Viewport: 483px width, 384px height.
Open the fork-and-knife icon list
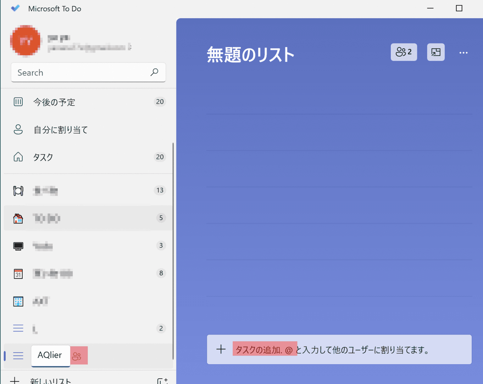(x=18, y=190)
